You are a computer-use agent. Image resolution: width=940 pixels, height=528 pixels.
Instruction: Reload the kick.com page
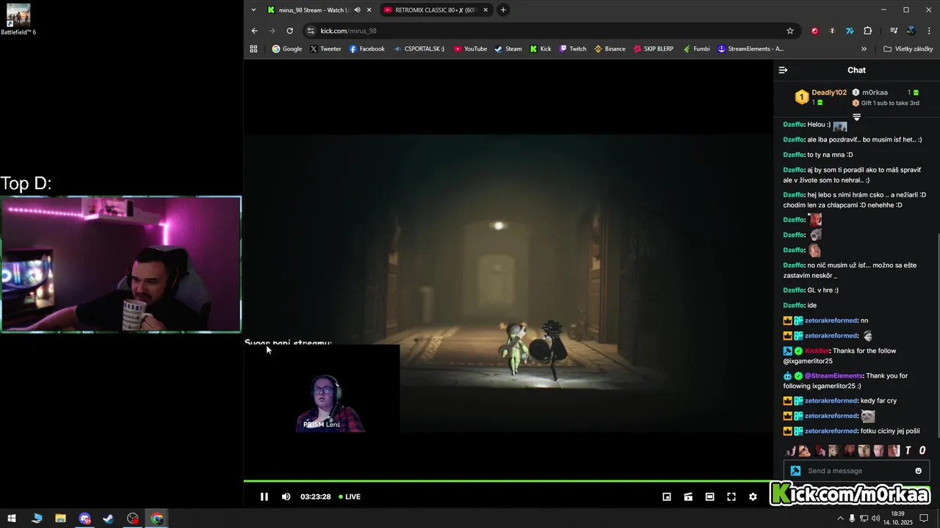(x=289, y=31)
